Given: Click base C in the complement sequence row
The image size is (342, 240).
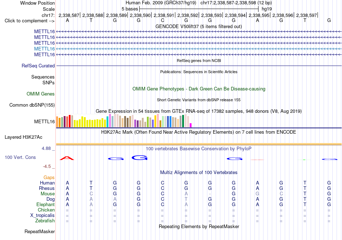Looking at the screenshot, I should pyautogui.click(x=162, y=21).
